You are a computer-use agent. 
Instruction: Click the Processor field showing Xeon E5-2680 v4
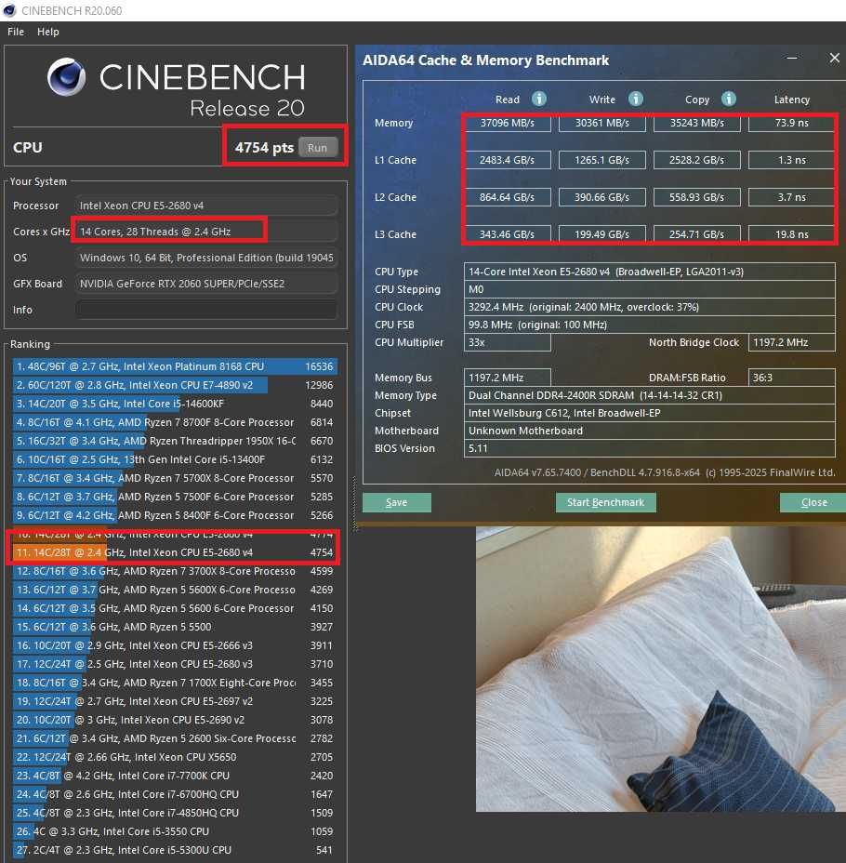(x=206, y=206)
